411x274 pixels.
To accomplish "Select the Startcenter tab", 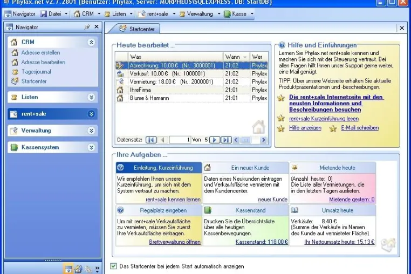I will [x=137, y=29].
